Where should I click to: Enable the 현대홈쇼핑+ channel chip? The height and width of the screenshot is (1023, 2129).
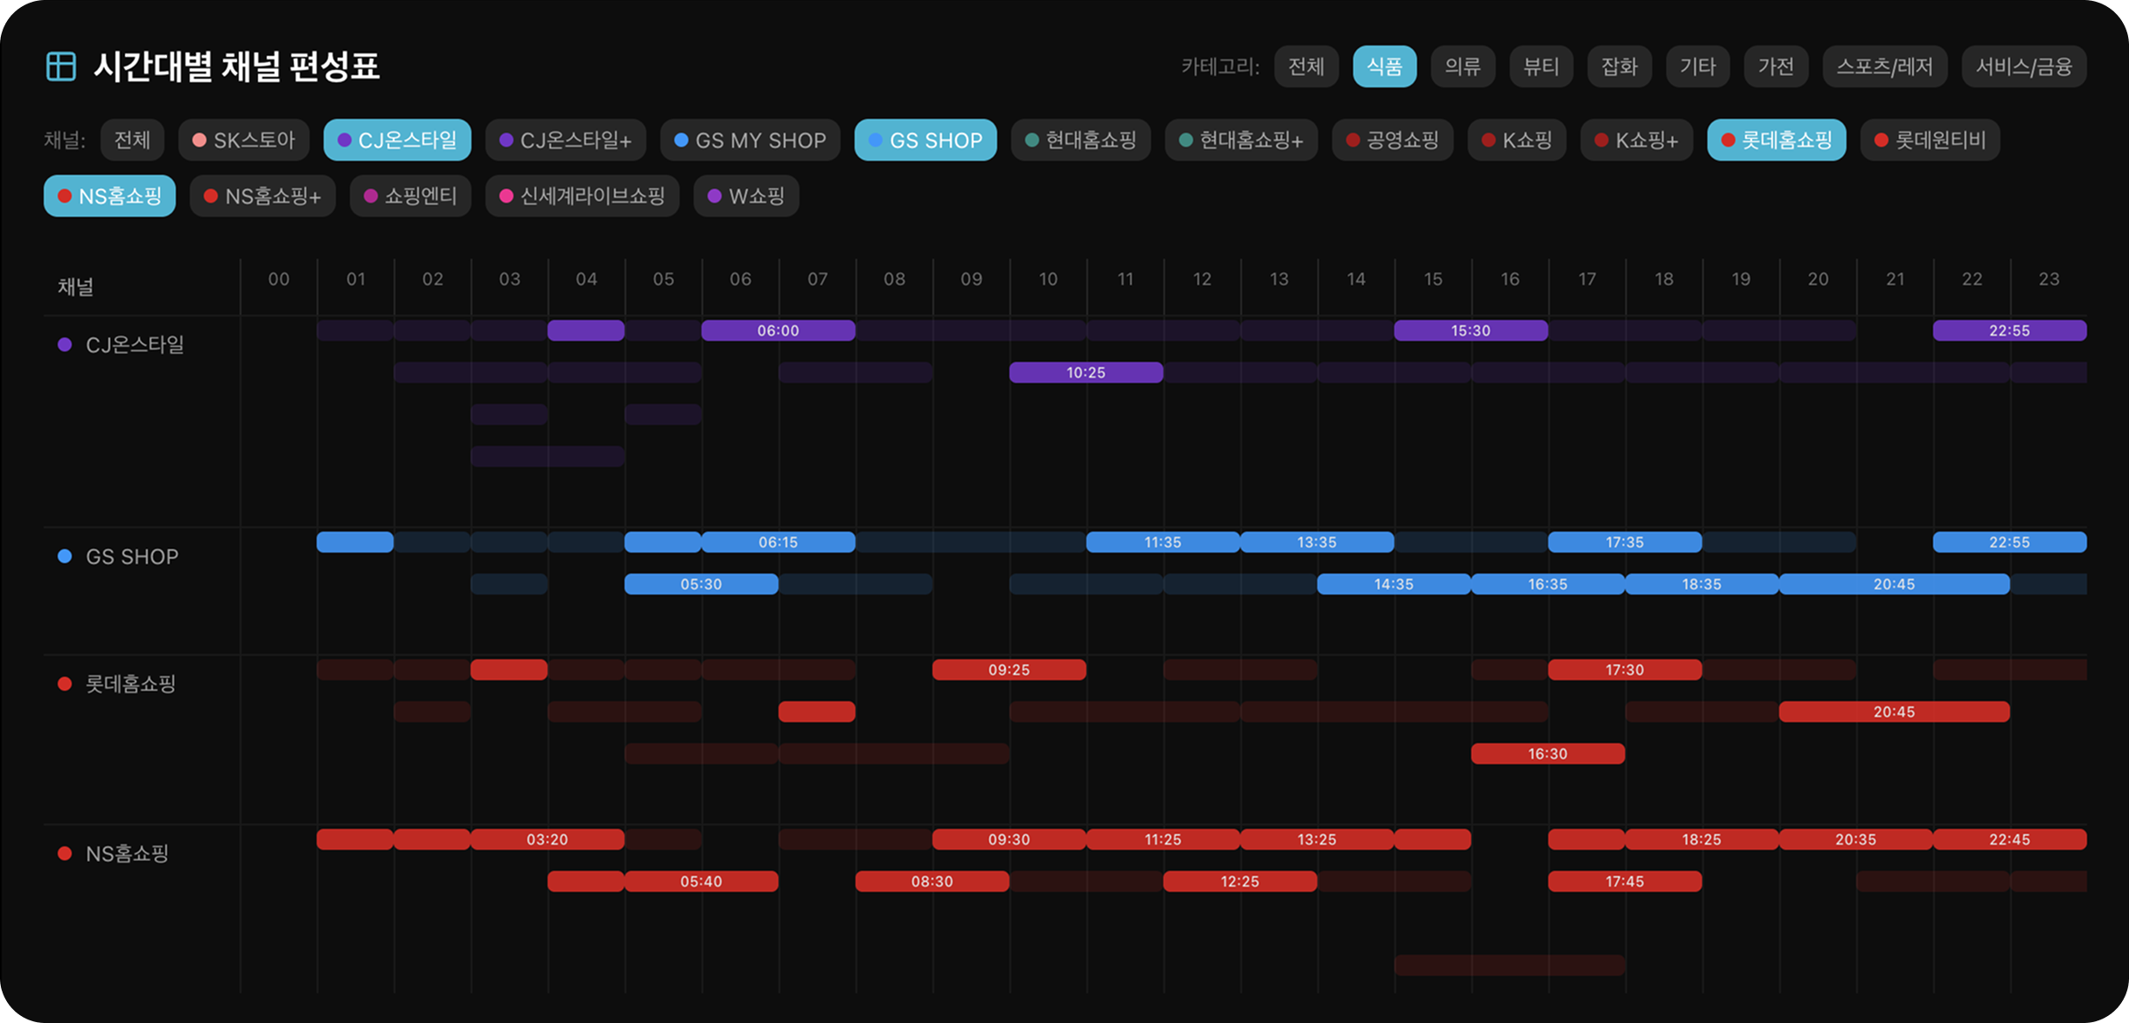tap(1240, 140)
